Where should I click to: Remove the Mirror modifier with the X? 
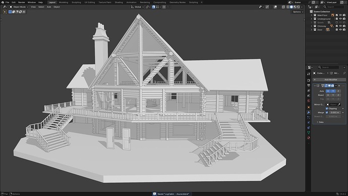339,85
